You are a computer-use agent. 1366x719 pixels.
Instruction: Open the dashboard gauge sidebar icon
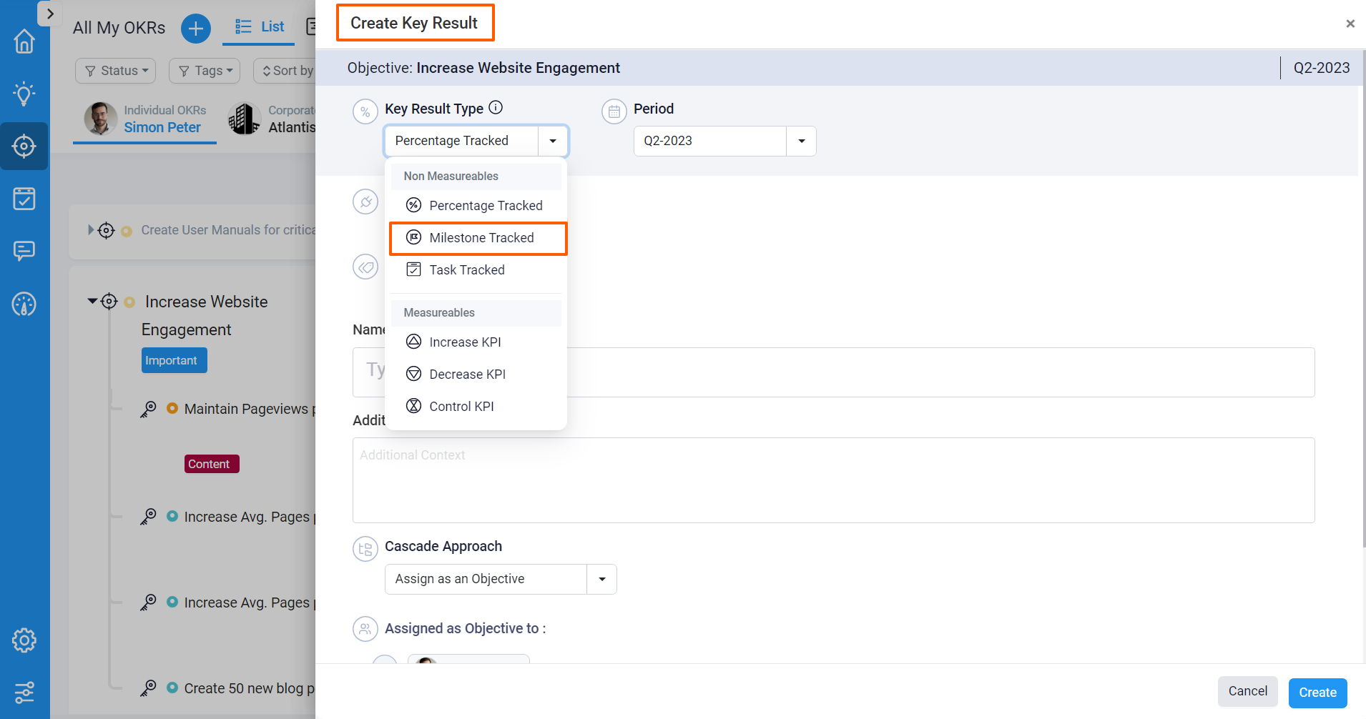point(24,304)
